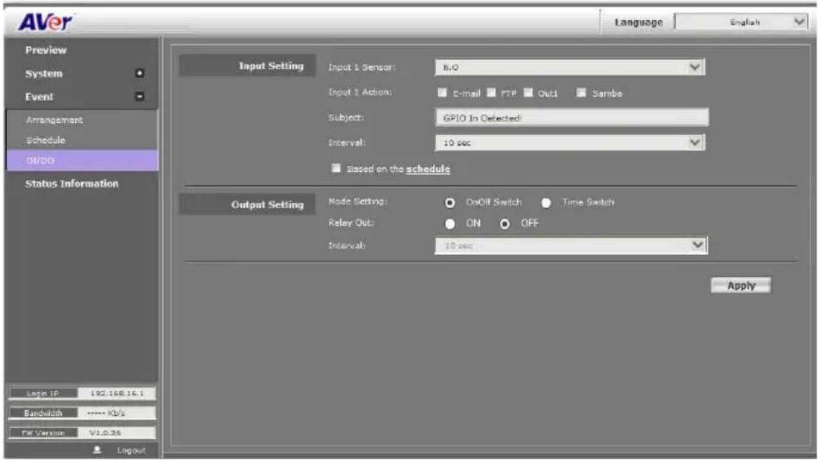Image resolution: width=818 pixels, height=460 pixels.
Task: Open the System section
Action: click(44, 74)
